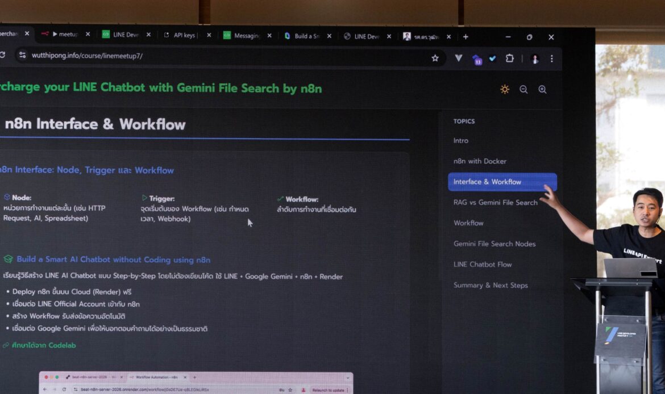Viewport: 665px width, 394px height.
Task: Toggle light mode with the sun icon
Action: [x=505, y=89]
